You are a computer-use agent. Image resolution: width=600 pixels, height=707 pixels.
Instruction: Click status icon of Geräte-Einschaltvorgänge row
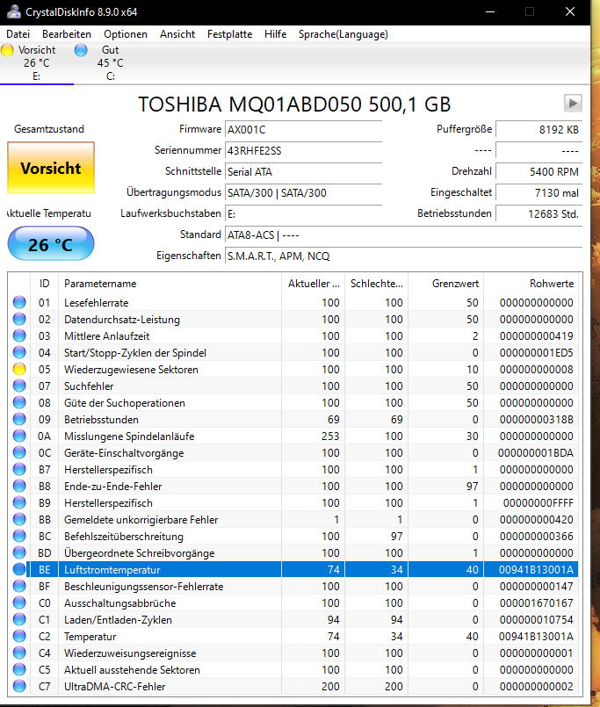[x=19, y=452]
